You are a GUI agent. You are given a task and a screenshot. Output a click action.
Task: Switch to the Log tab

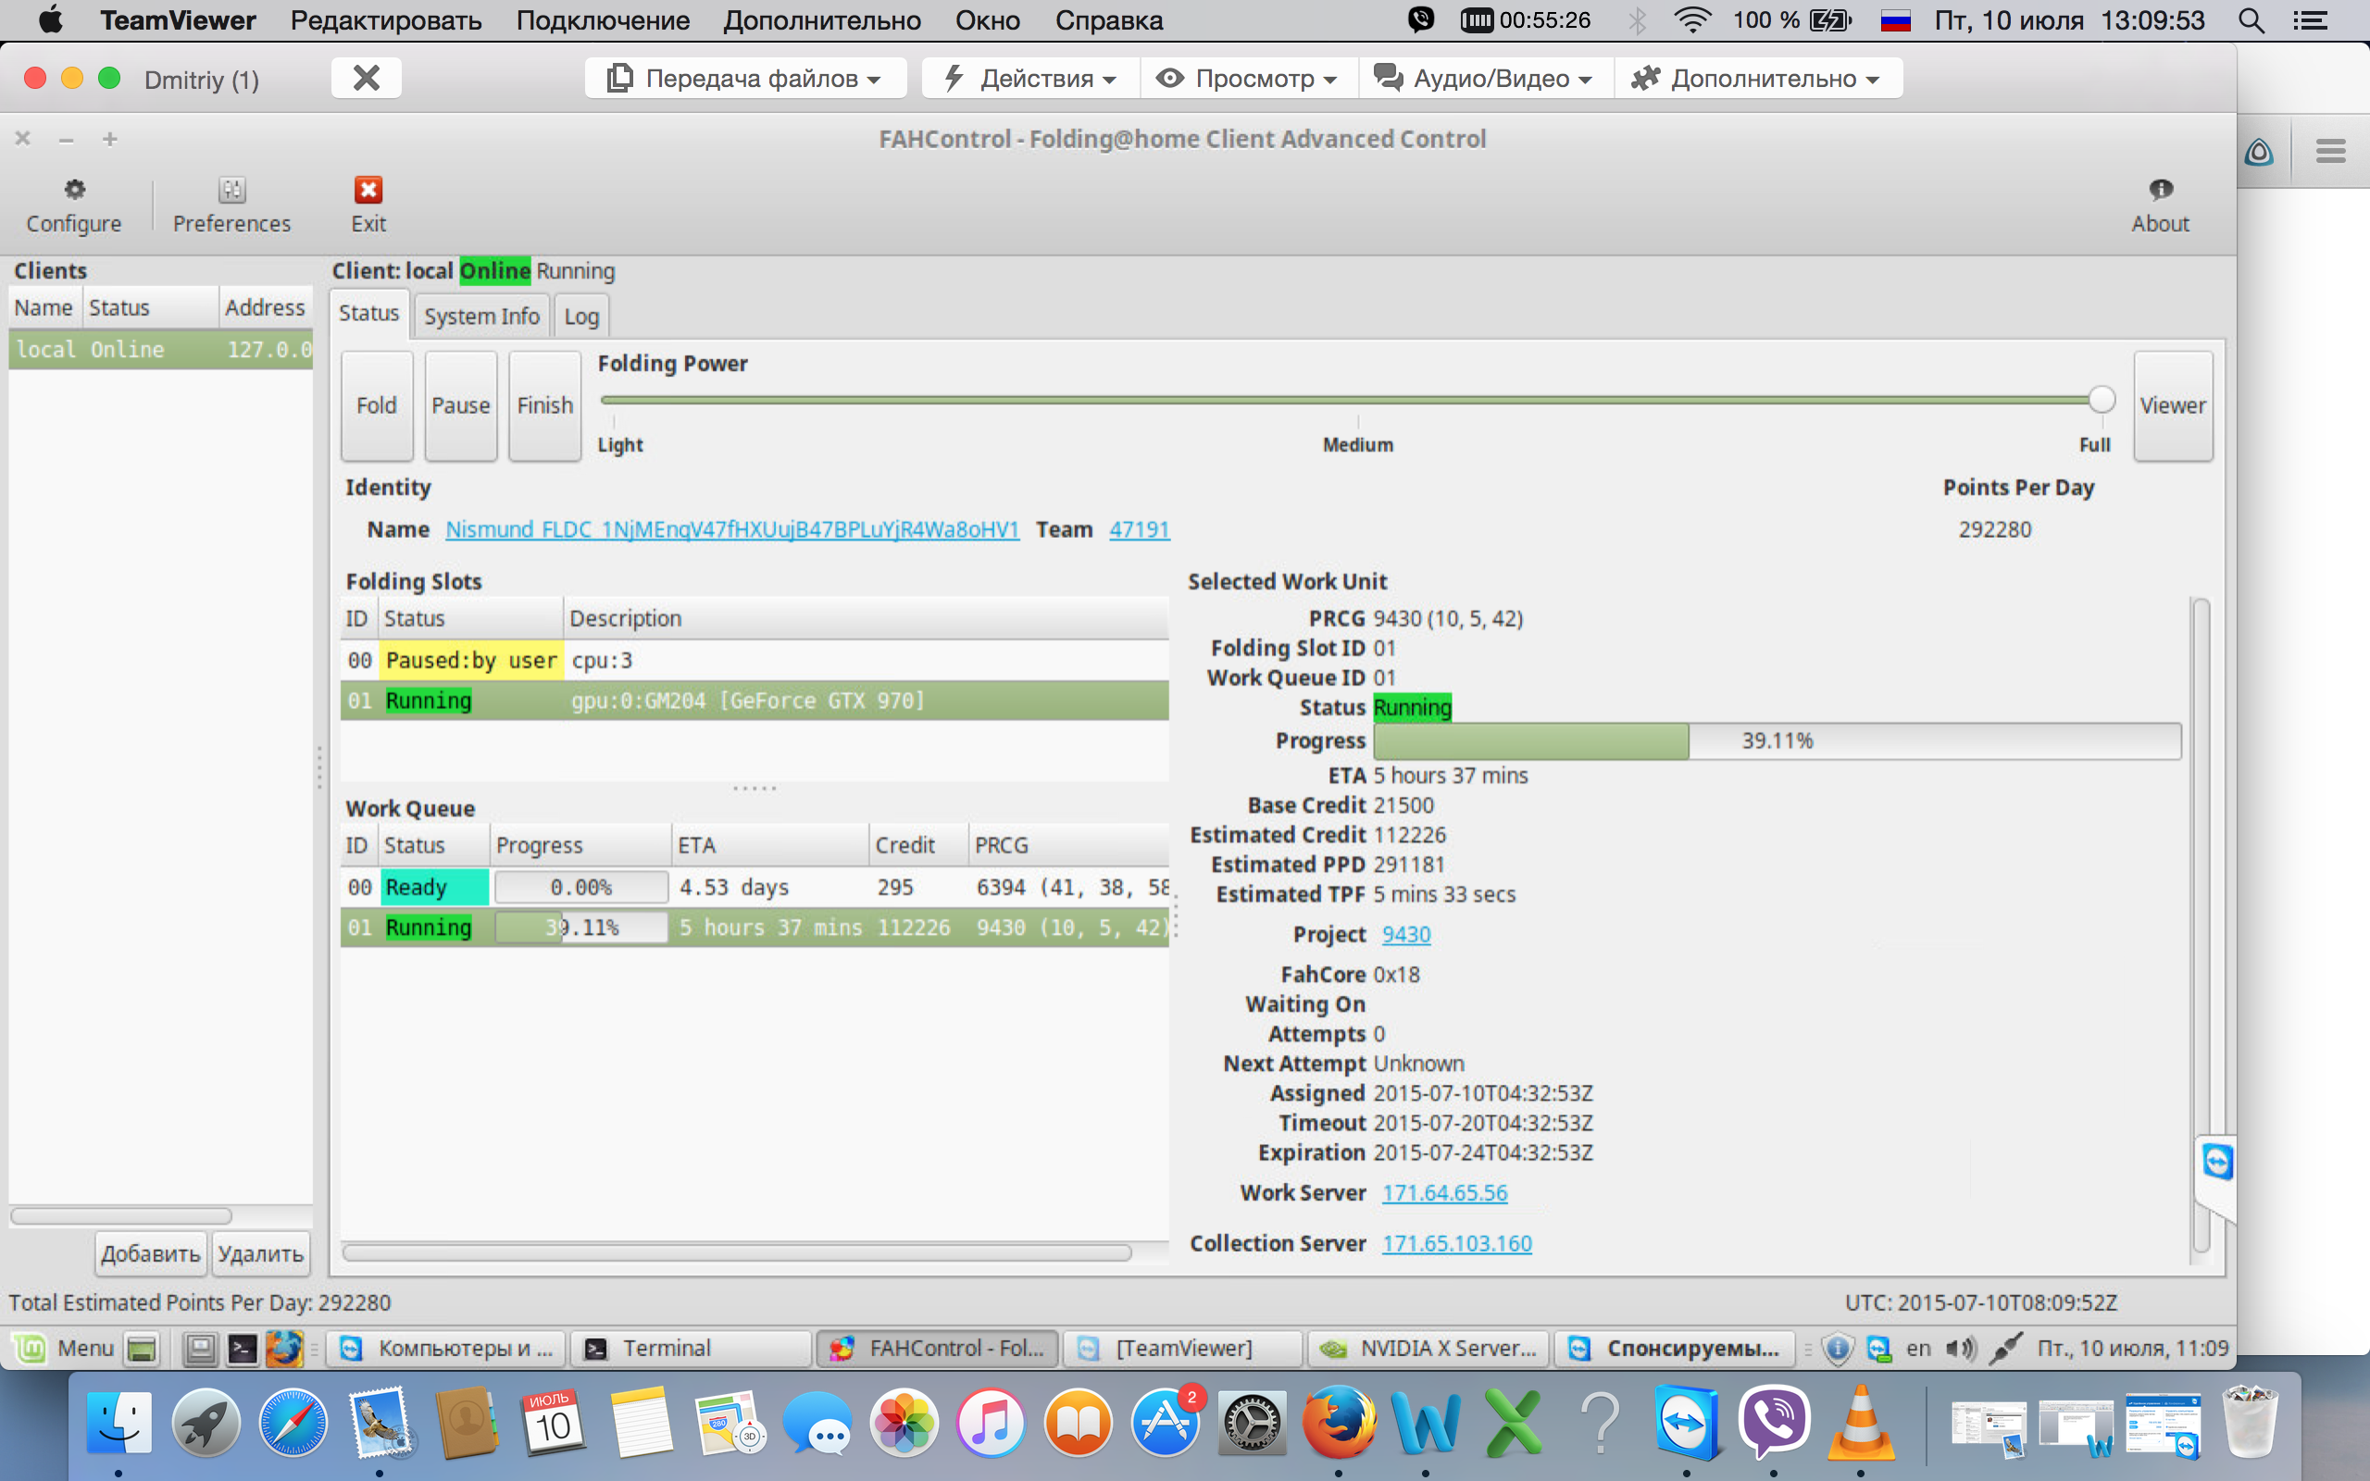580,317
